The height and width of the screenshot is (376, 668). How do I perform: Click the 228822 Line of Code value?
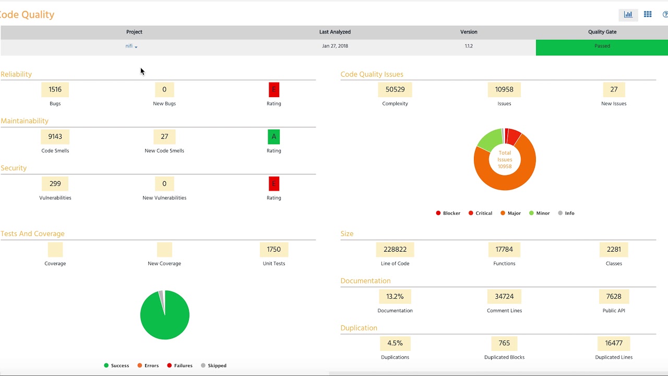point(395,250)
